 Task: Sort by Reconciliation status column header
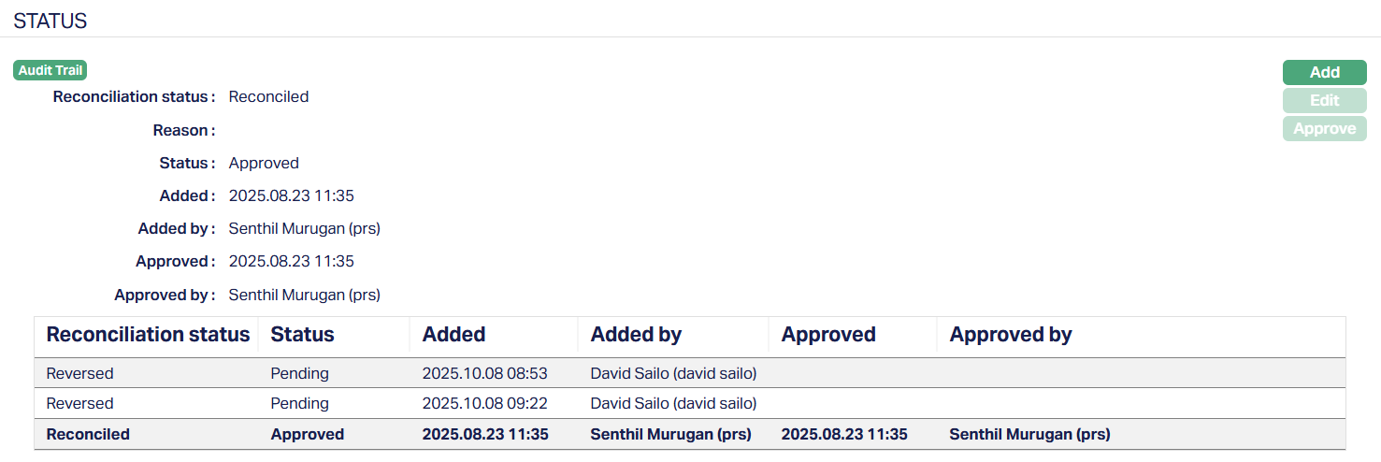coord(148,335)
